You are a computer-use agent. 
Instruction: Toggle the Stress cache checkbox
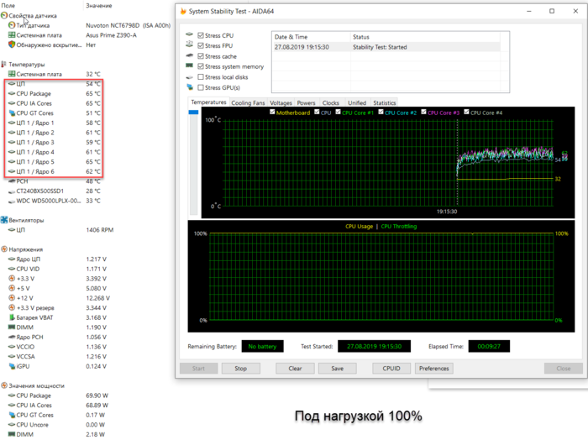201,56
